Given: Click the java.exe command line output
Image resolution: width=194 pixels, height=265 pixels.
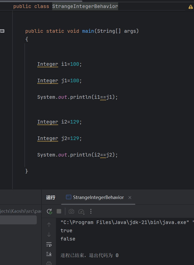Looking at the screenshot, I should tap(127, 222).
